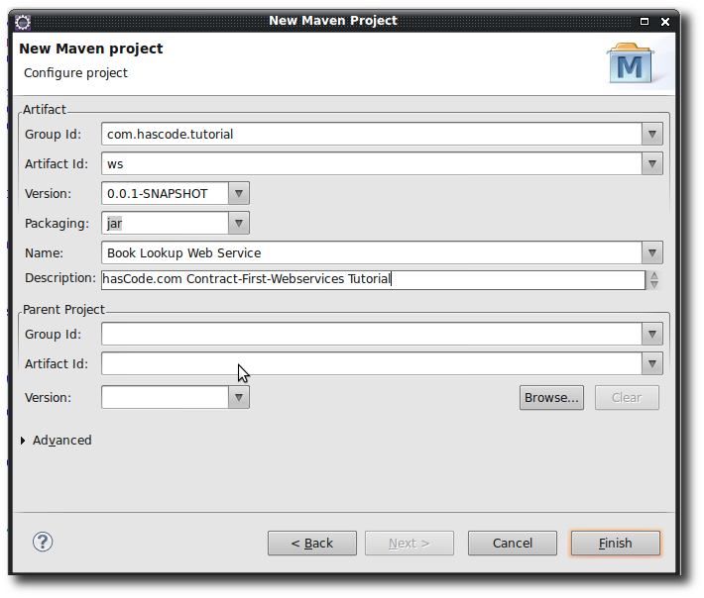This screenshot has width=704, height=598.
Task: Click the Version field showing 0.0.1-SNAPSHOT
Action: [x=166, y=193]
